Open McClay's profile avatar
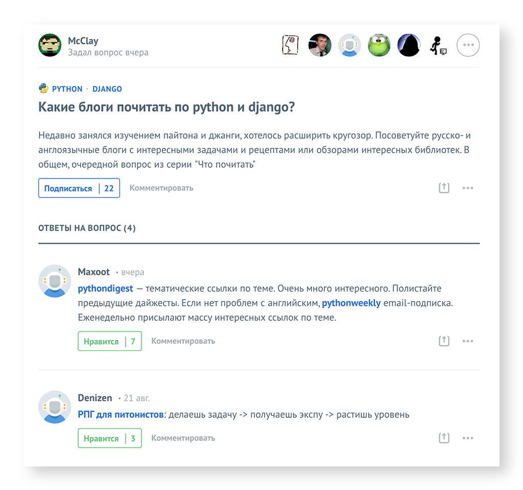 [50, 45]
